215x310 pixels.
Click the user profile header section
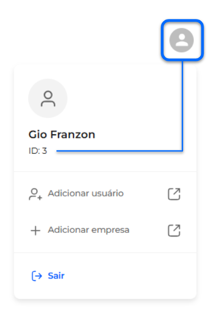(x=105, y=118)
